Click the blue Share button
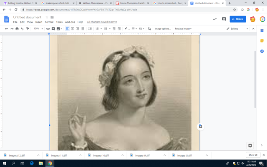The width and height of the screenshot is (267, 167). coord(238,19)
